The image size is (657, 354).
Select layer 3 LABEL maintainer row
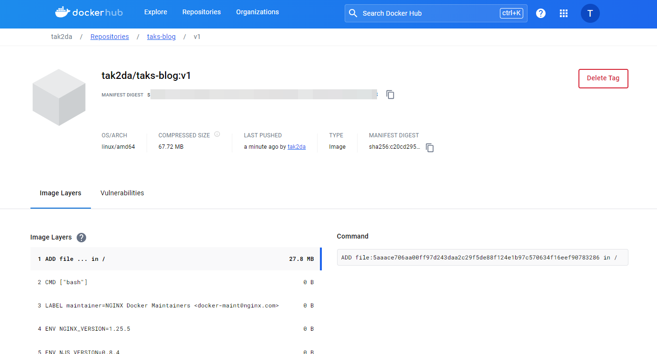176,306
